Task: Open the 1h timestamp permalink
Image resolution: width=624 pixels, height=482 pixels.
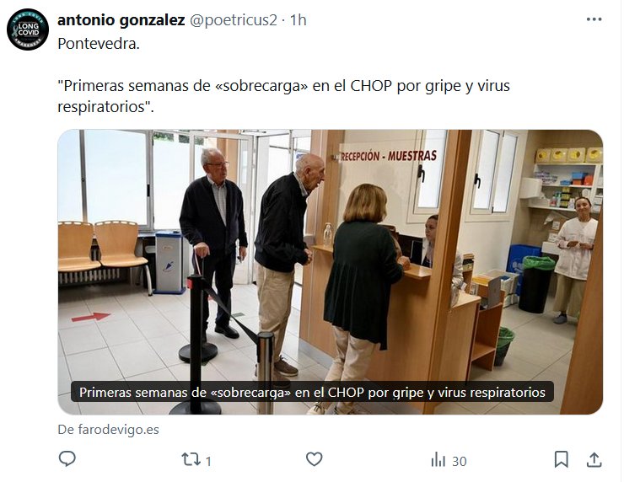Action: click(x=298, y=20)
